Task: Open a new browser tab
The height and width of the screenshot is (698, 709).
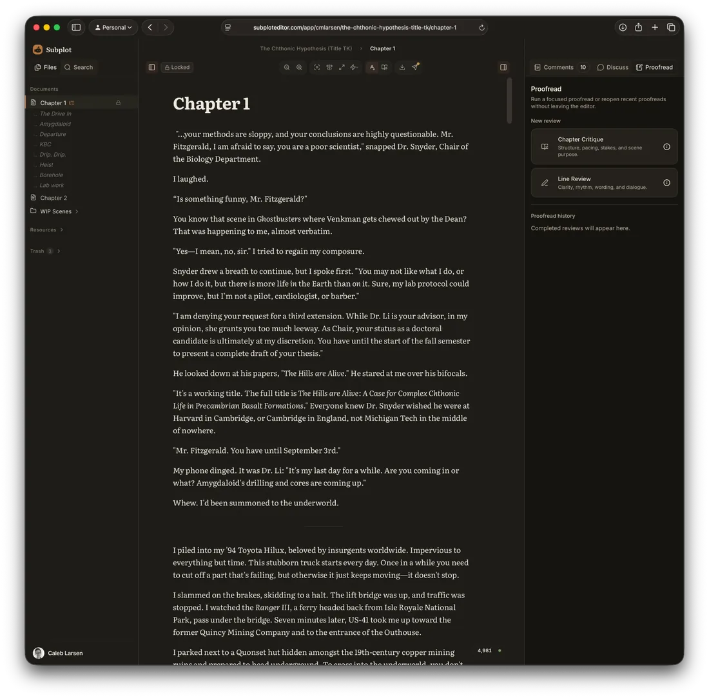Action: pos(655,28)
